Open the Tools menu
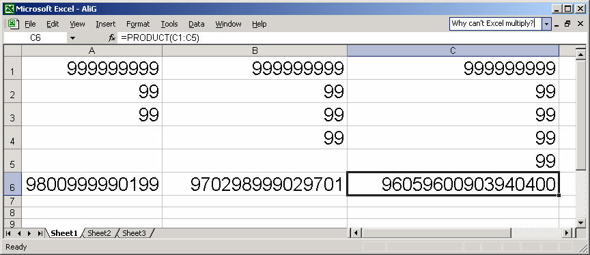The width and height of the screenshot is (590, 255). tap(169, 24)
